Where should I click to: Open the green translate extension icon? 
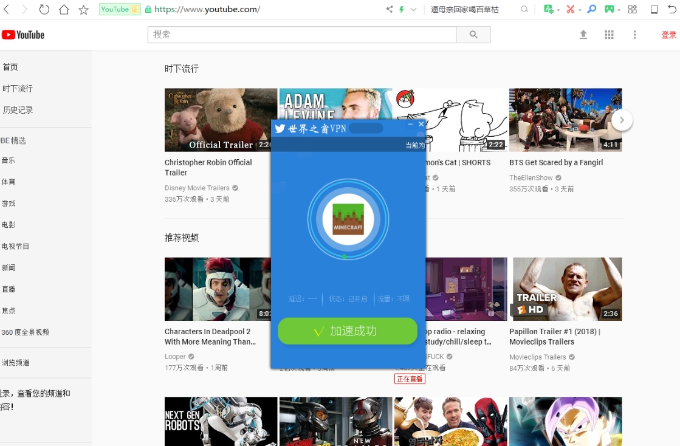(549, 9)
